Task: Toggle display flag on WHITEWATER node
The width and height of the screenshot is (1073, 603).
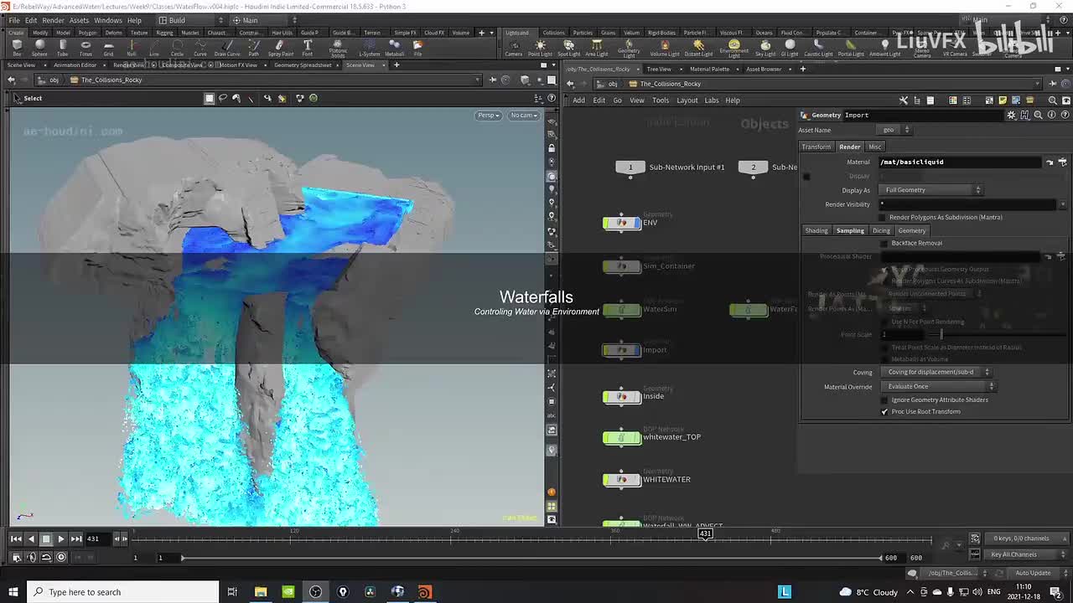Action: (635, 480)
